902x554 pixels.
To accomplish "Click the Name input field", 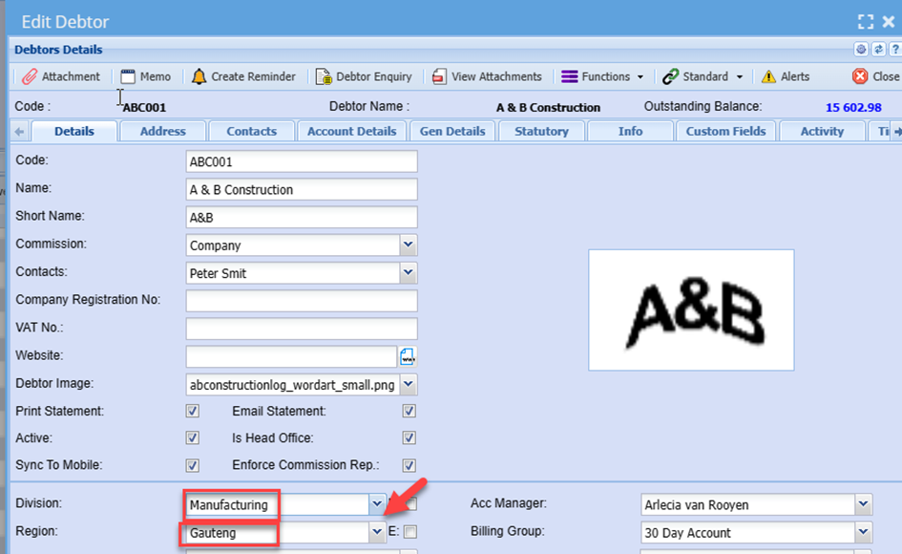I will 302,189.
